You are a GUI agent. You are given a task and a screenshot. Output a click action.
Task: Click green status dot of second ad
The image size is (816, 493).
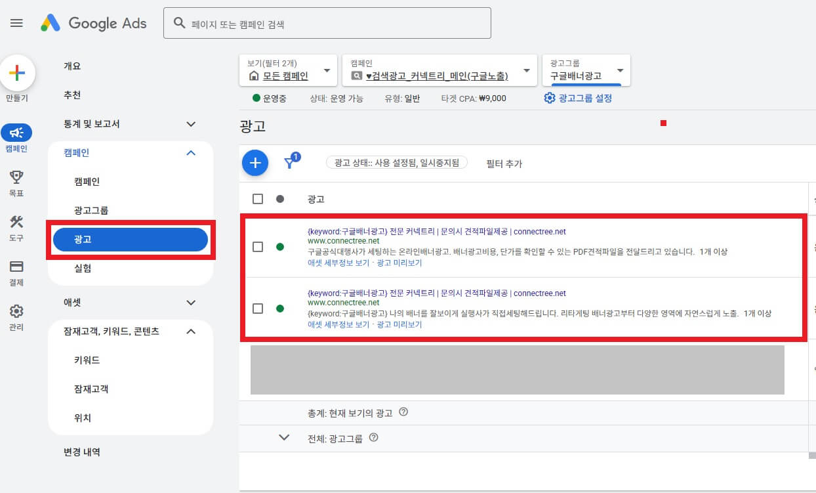click(x=280, y=309)
